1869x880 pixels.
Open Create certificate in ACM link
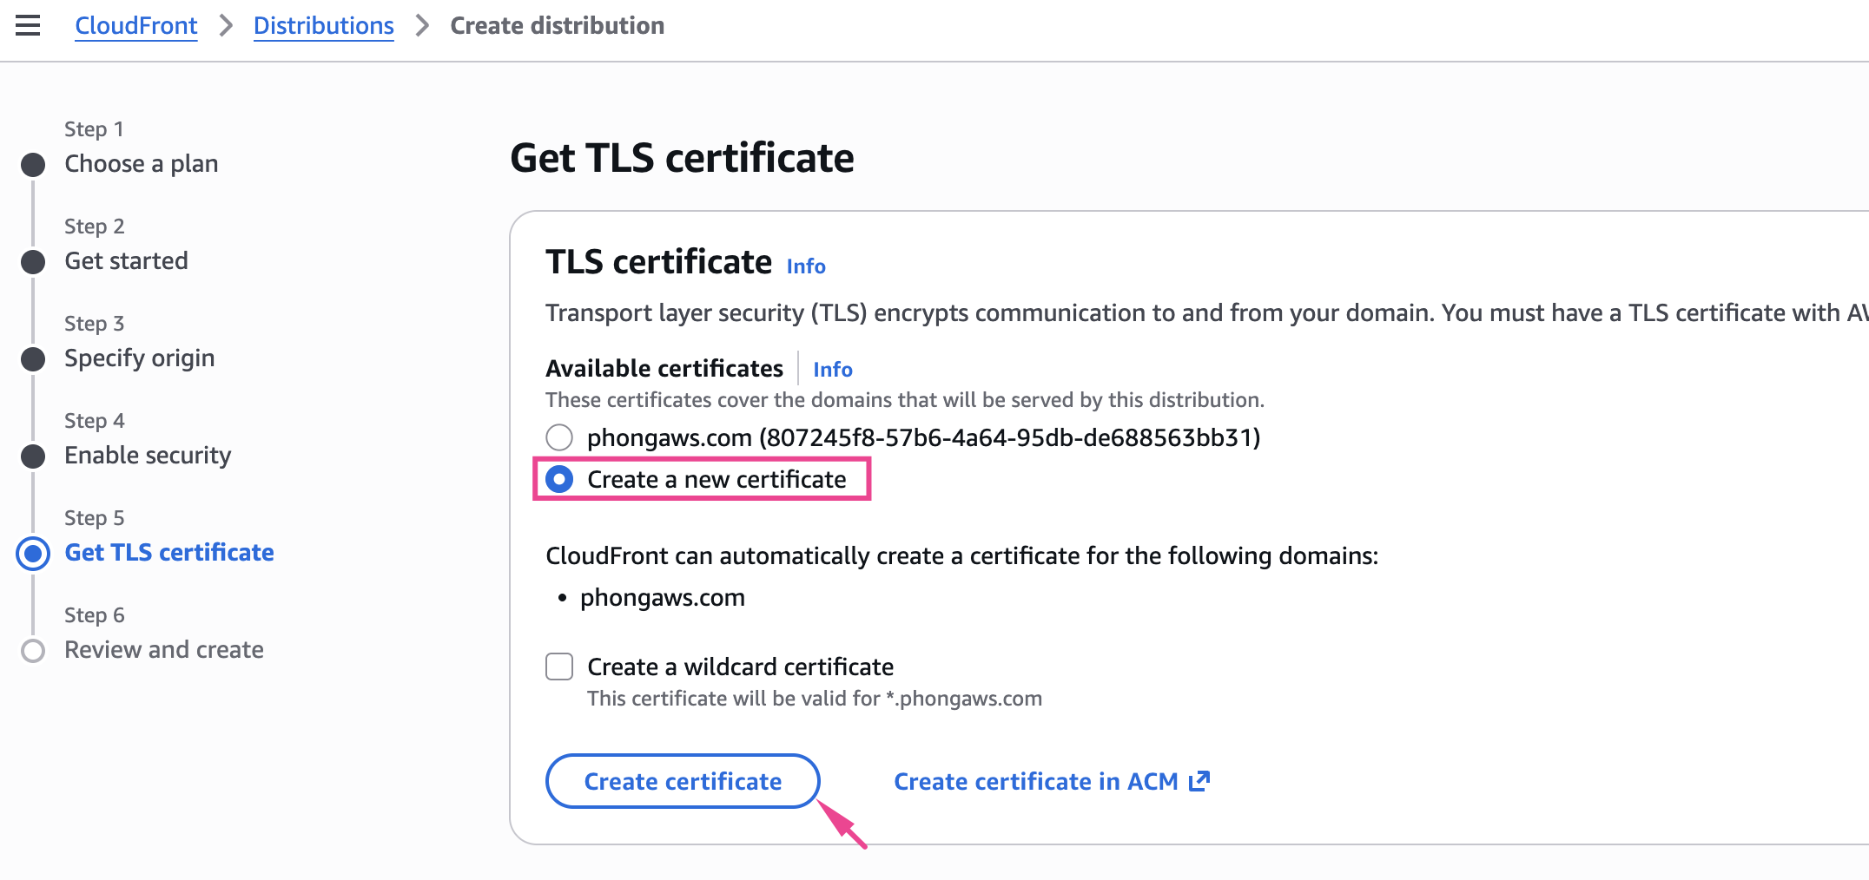pyautogui.click(x=1035, y=781)
